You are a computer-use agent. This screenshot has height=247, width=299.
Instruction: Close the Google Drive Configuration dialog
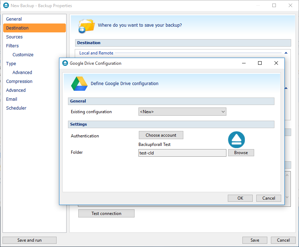pos(276,63)
